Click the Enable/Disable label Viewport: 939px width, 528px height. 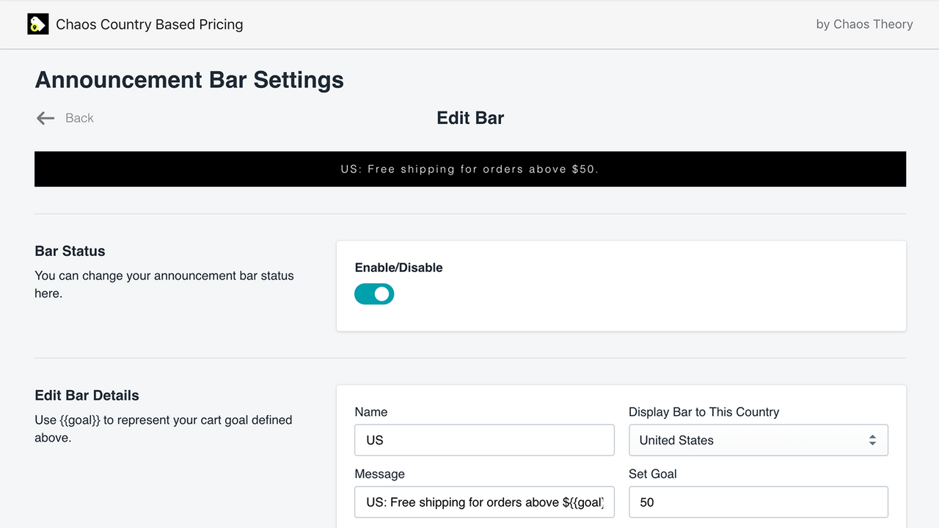click(x=398, y=268)
